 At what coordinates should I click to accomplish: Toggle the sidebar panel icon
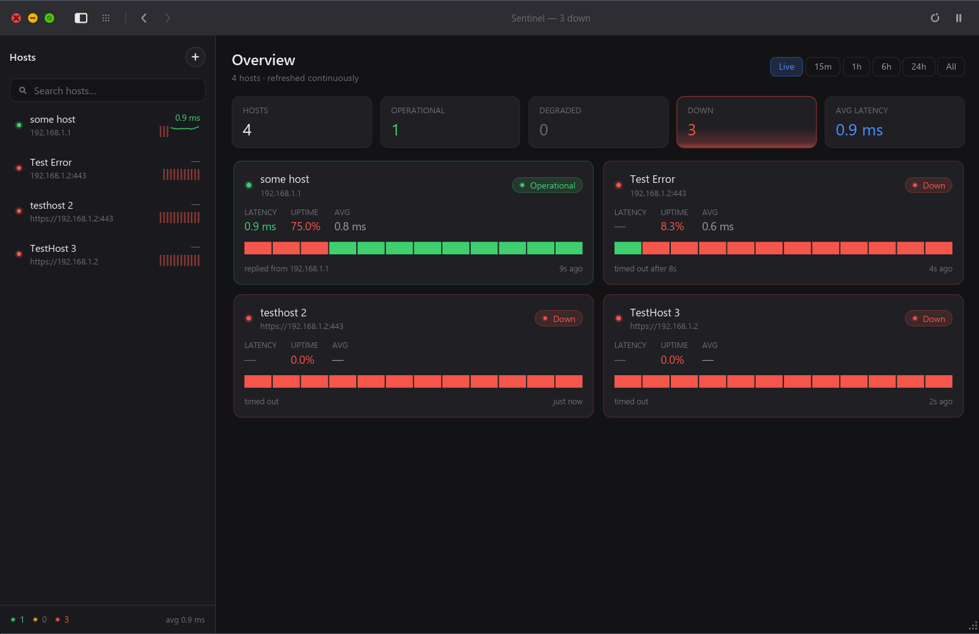tap(81, 18)
